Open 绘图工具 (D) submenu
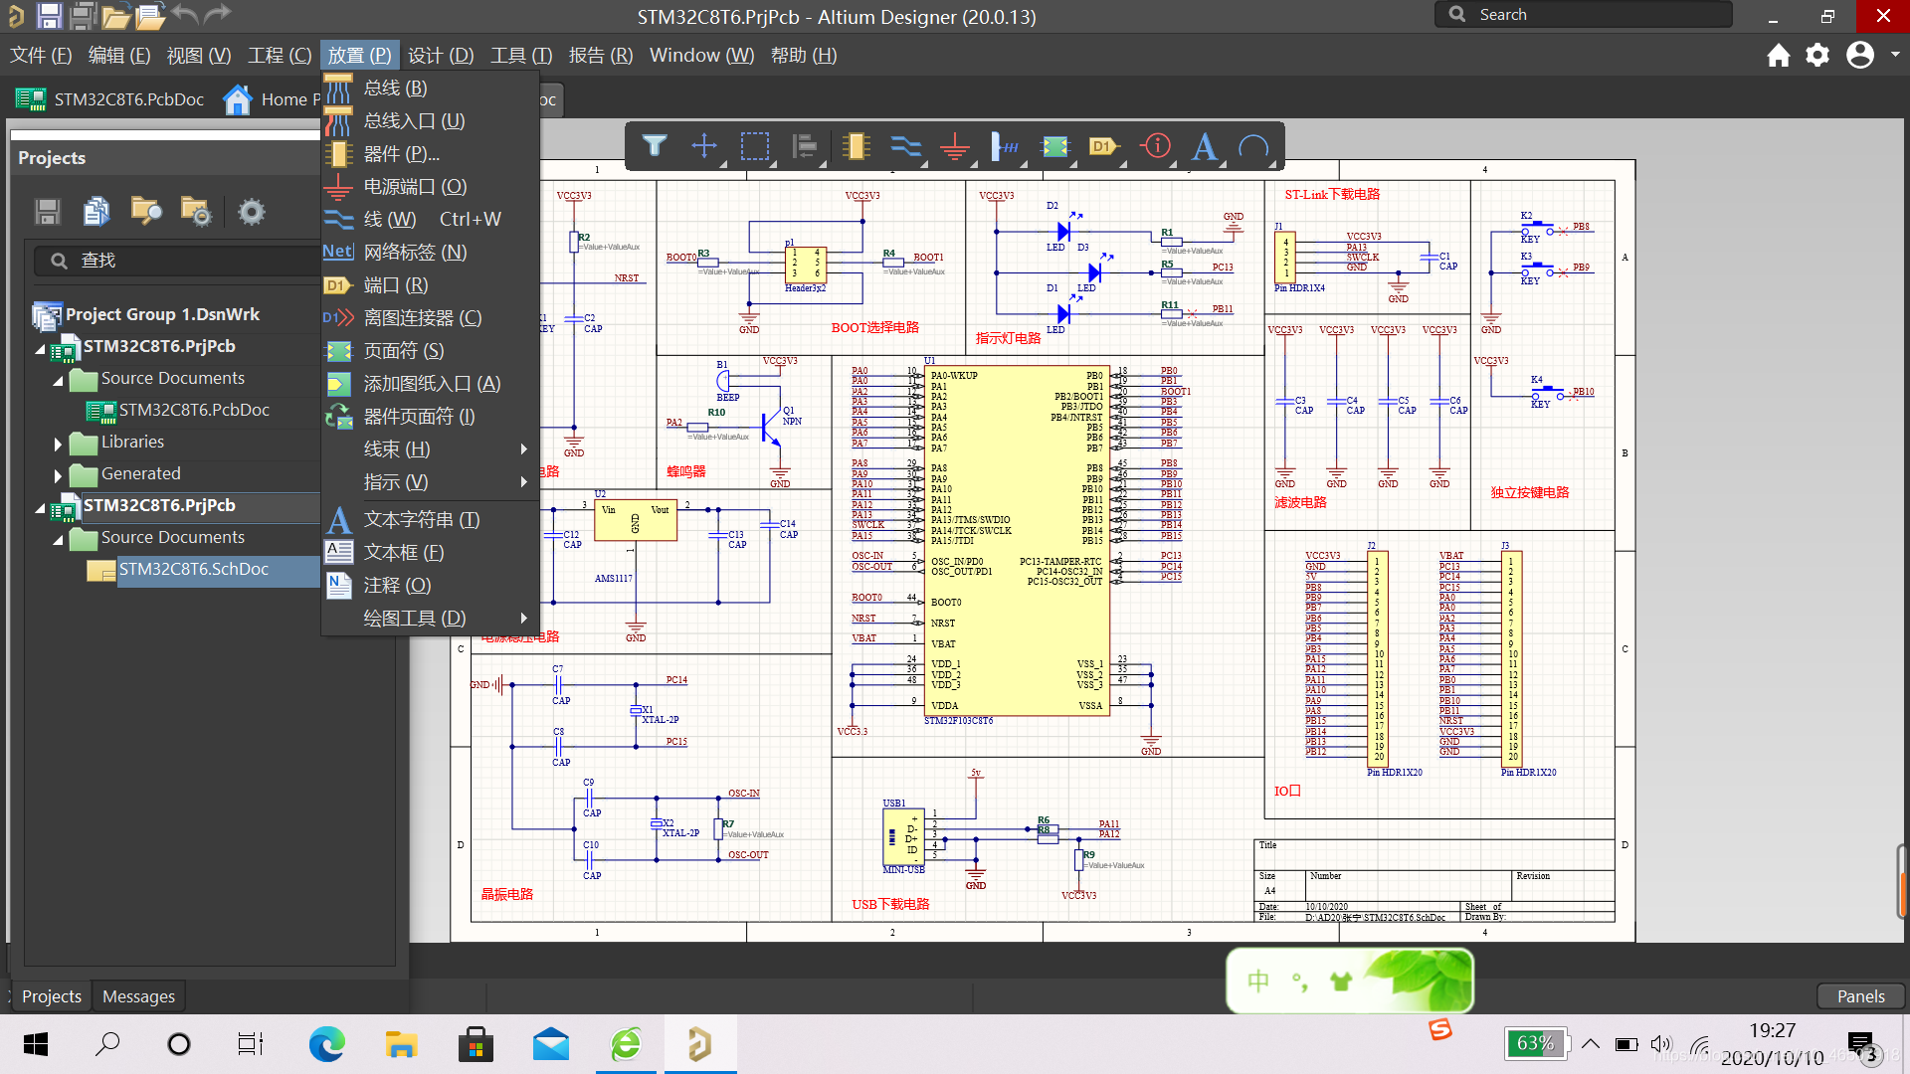Screen dimensions: 1910x1074 [x=430, y=619]
